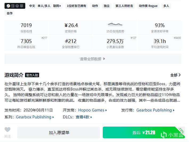Expand 查看全部数据 to show all stats
The height and width of the screenshot is (142, 189).
(93, 59)
